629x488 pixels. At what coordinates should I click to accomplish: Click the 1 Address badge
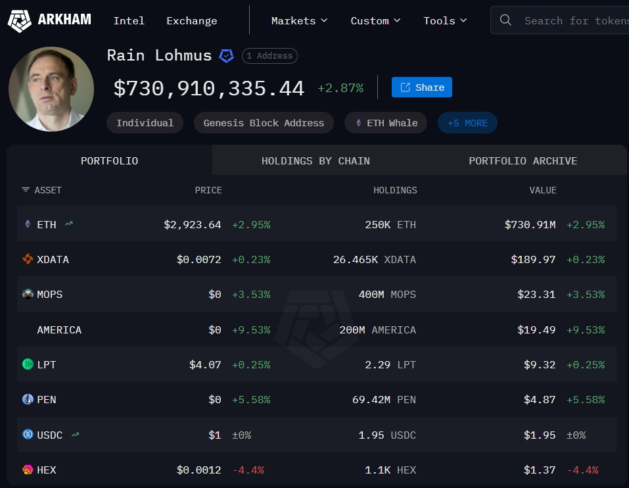[x=269, y=56]
